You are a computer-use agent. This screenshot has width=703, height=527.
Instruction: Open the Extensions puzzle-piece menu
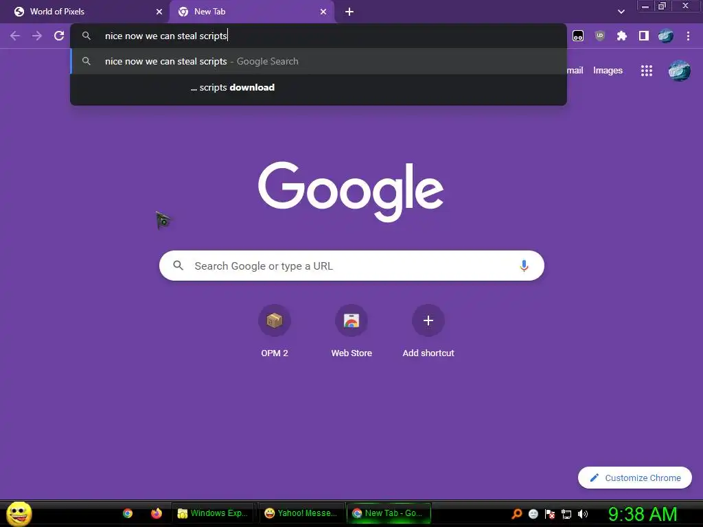[622, 36]
